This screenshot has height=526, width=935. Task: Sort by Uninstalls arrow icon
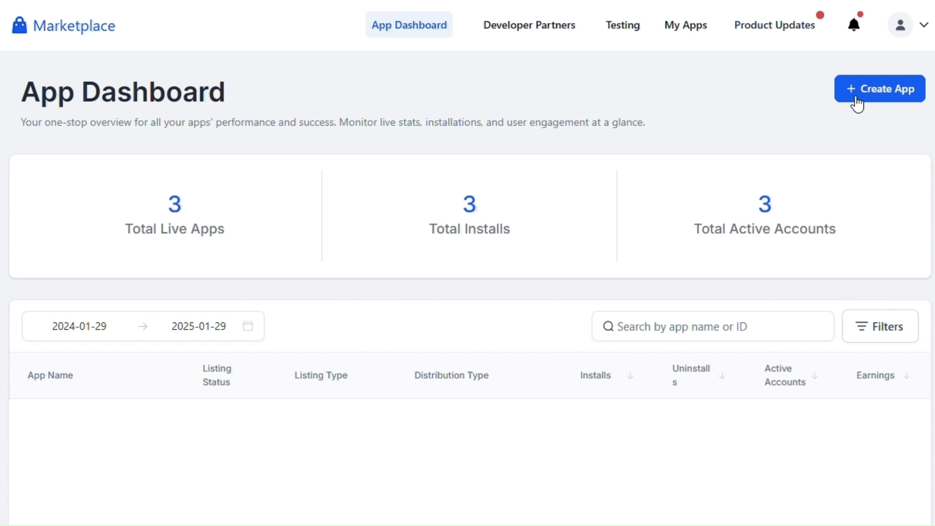tap(722, 376)
